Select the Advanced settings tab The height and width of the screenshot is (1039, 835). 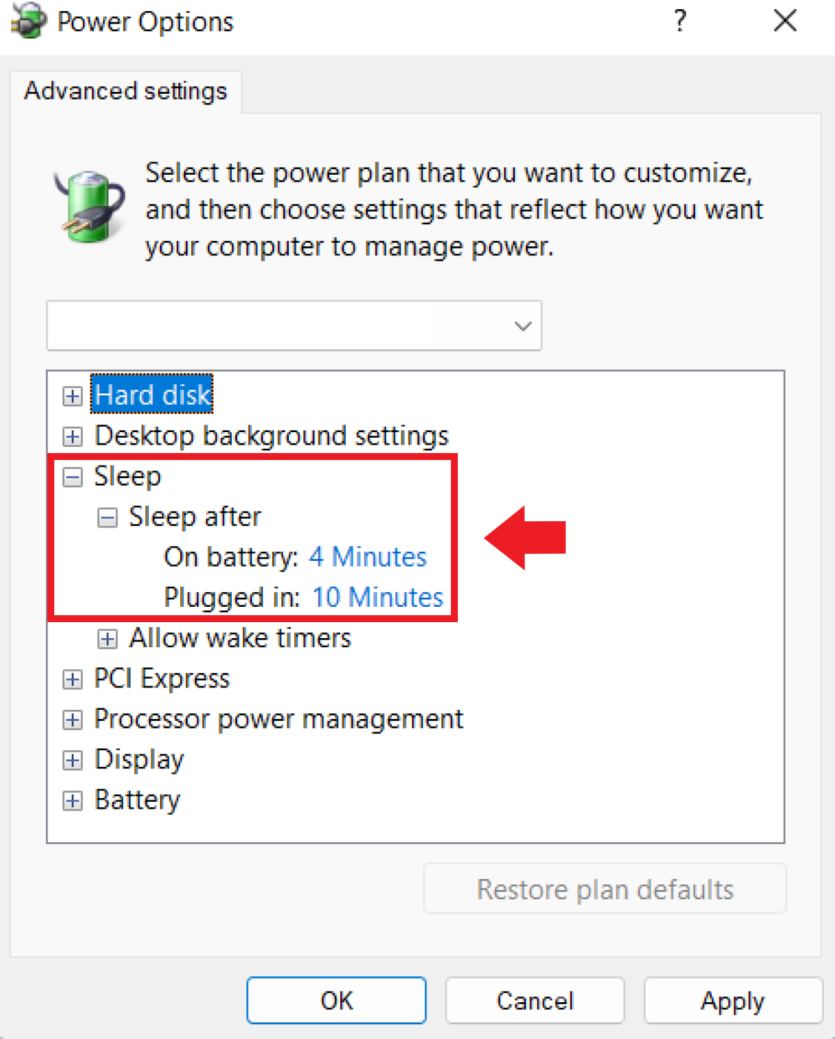(126, 91)
